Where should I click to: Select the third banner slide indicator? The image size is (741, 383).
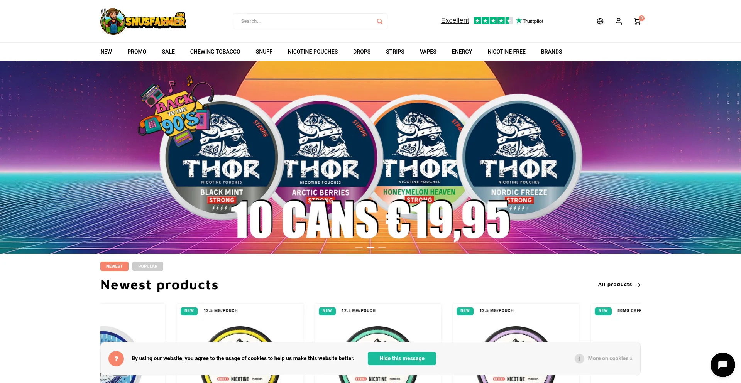[x=382, y=247]
